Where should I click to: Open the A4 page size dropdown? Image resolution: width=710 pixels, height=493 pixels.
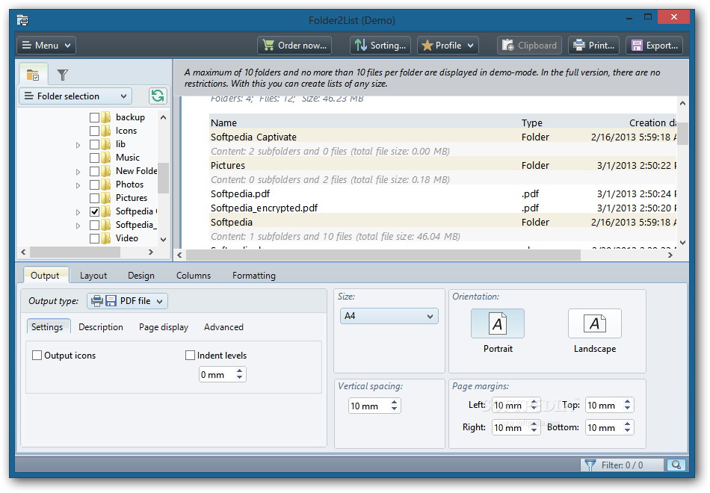click(x=389, y=316)
